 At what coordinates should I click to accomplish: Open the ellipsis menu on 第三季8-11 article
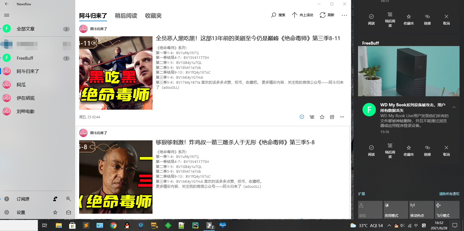[342, 117]
